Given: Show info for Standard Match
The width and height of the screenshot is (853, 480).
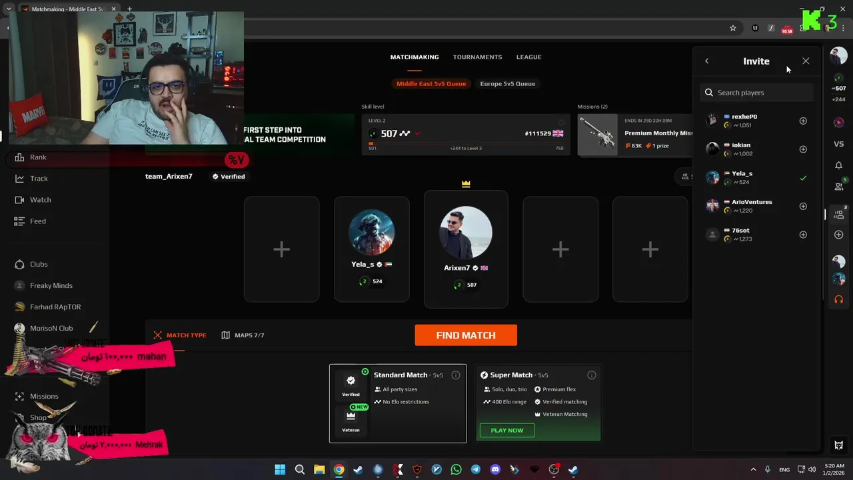Looking at the screenshot, I should pos(456,375).
